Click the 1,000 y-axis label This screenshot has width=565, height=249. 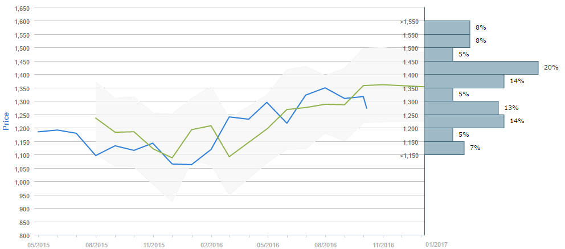coord(21,182)
